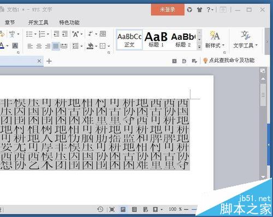Expand the styles gallery list

199,46
